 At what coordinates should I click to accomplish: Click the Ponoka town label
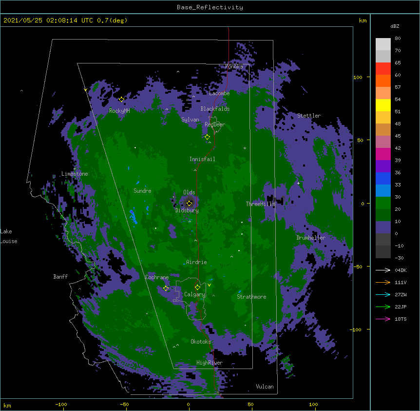[234, 66]
